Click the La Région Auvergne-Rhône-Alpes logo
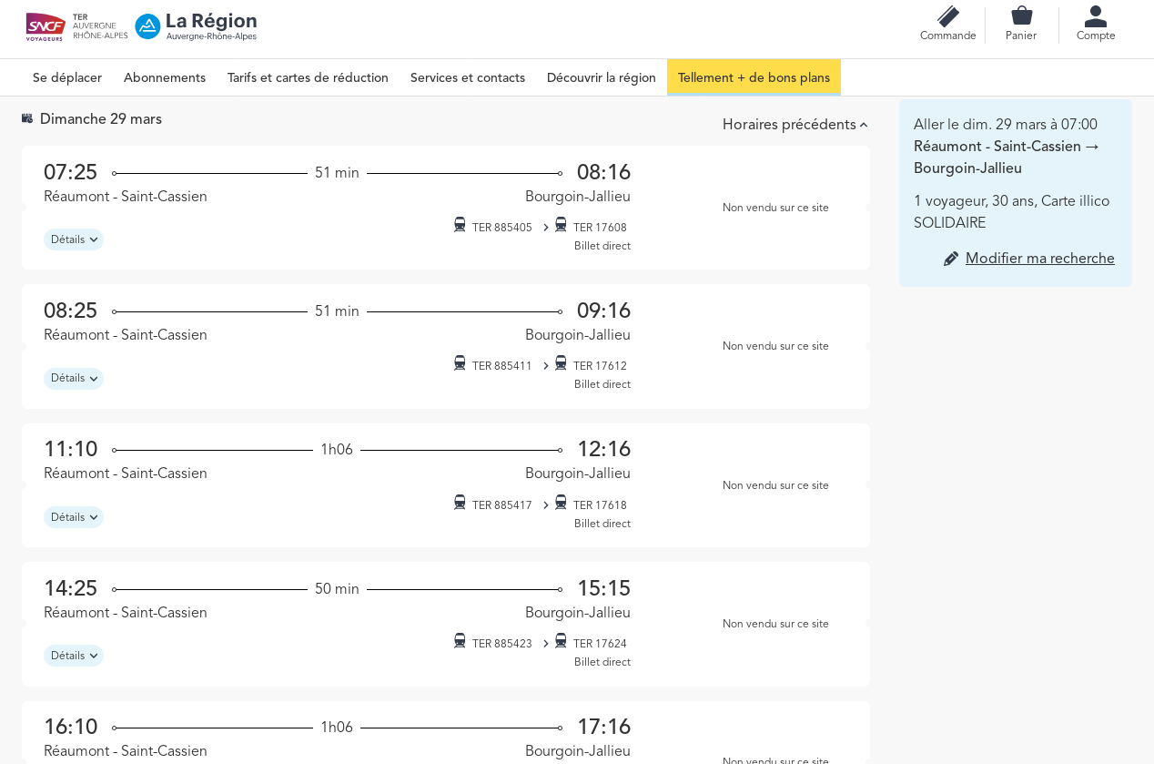1154x764 pixels. click(x=197, y=26)
